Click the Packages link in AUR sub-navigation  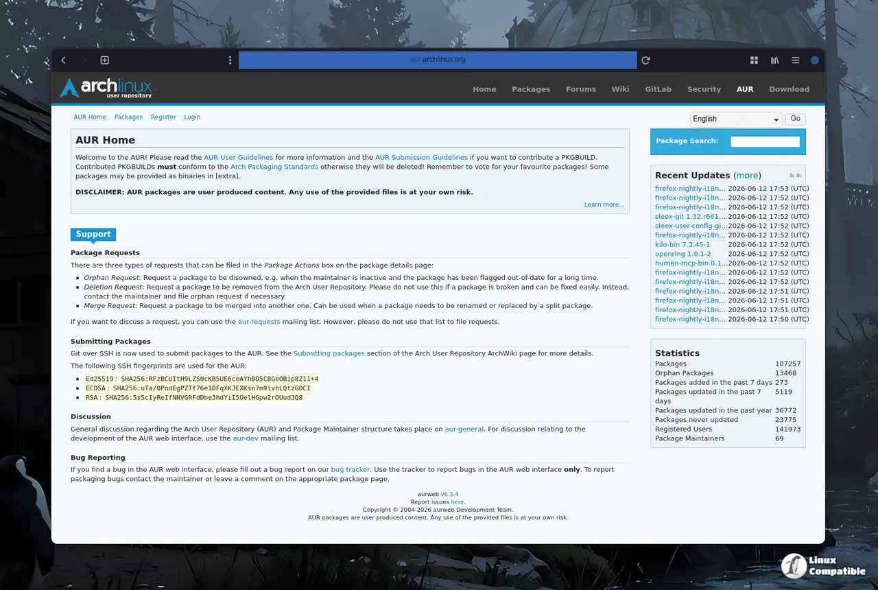pyautogui.click(x=128, y=117)
